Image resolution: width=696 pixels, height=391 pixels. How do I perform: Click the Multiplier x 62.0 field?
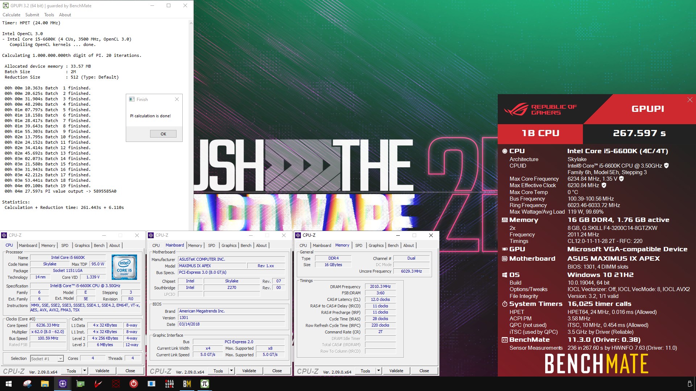pyautogui.click(x=48, y=332)
